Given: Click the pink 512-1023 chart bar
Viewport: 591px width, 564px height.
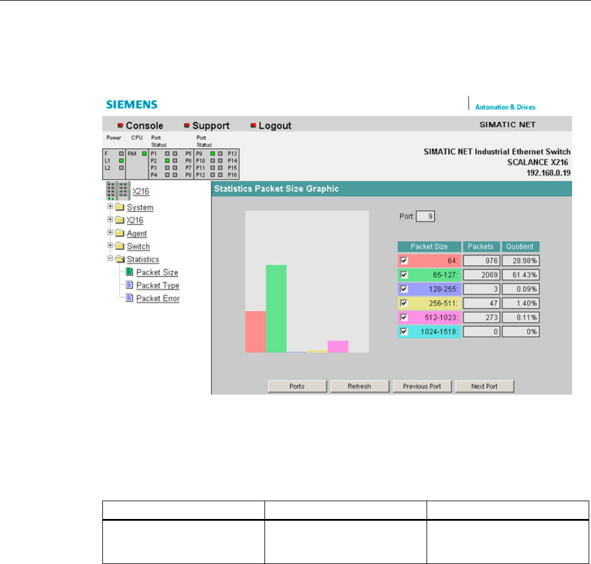Looking at the screenshot, I should click(338, 347).
